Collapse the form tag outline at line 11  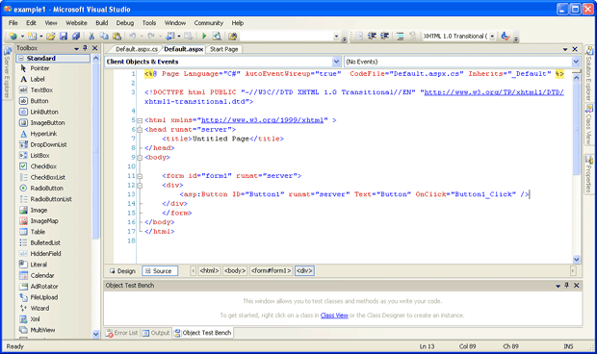point(140,176)
